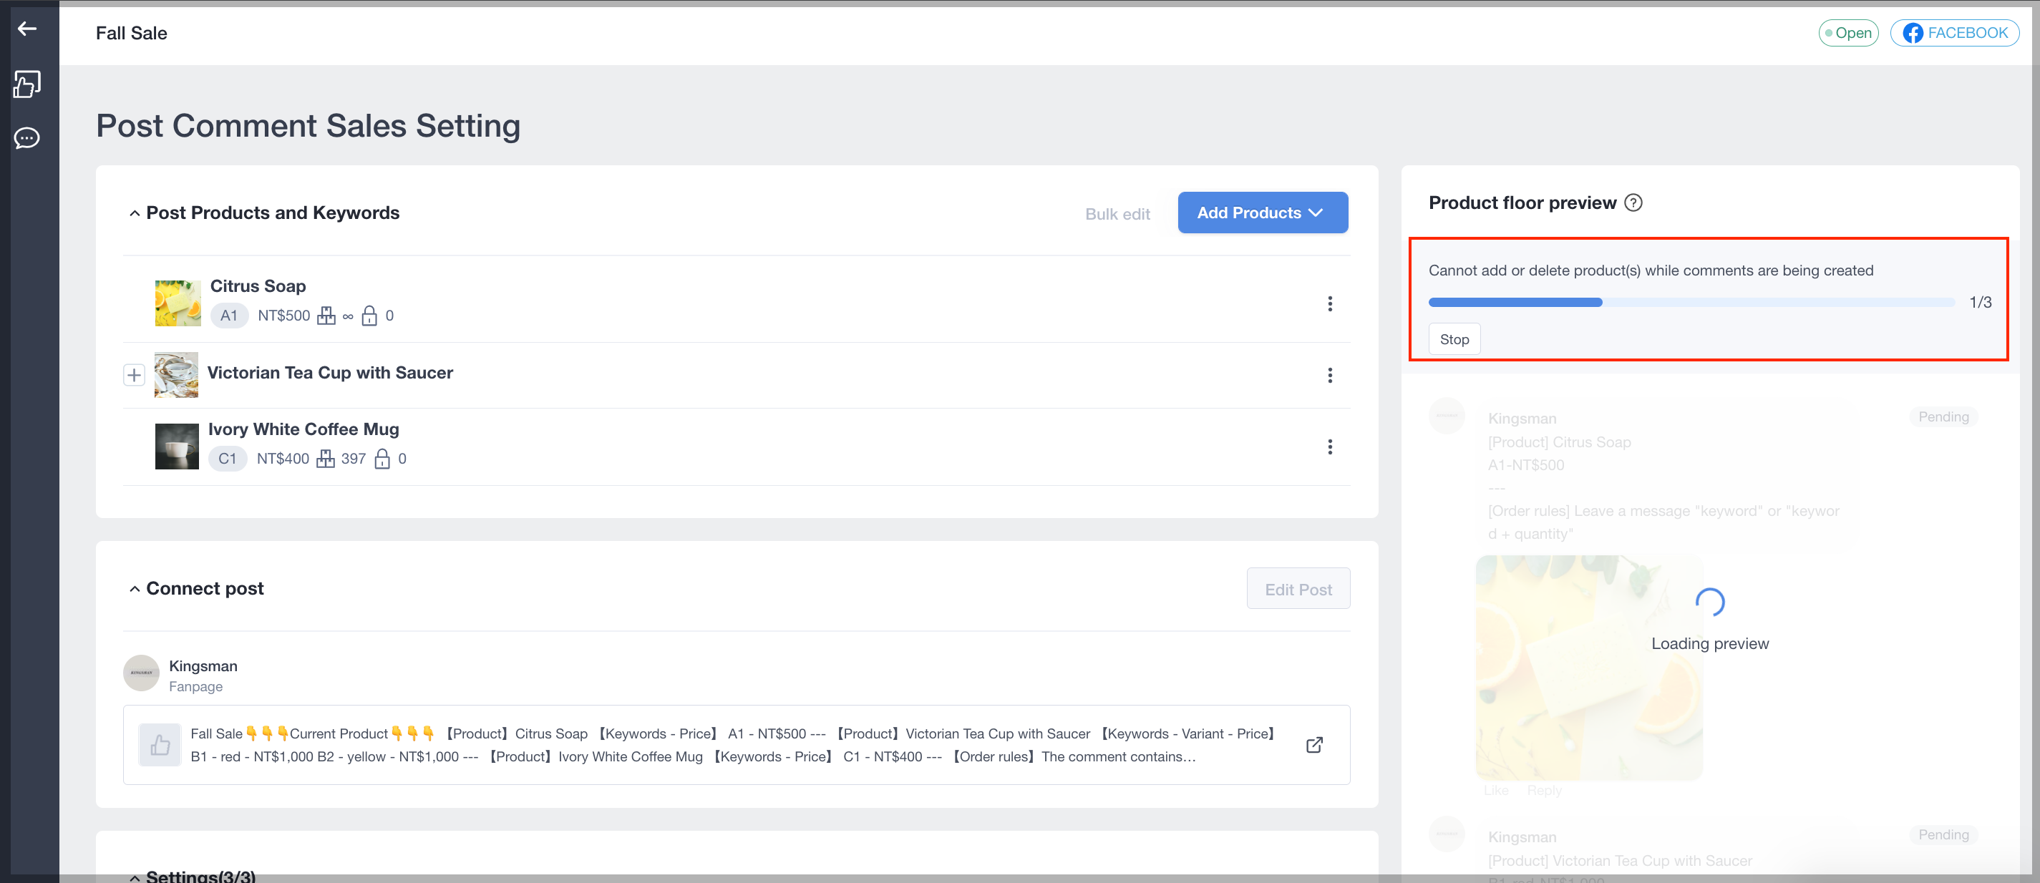Screen dimensions: 2040x883
Task: Click the thumbs-up icon in the post box
Action: point(160,745)
